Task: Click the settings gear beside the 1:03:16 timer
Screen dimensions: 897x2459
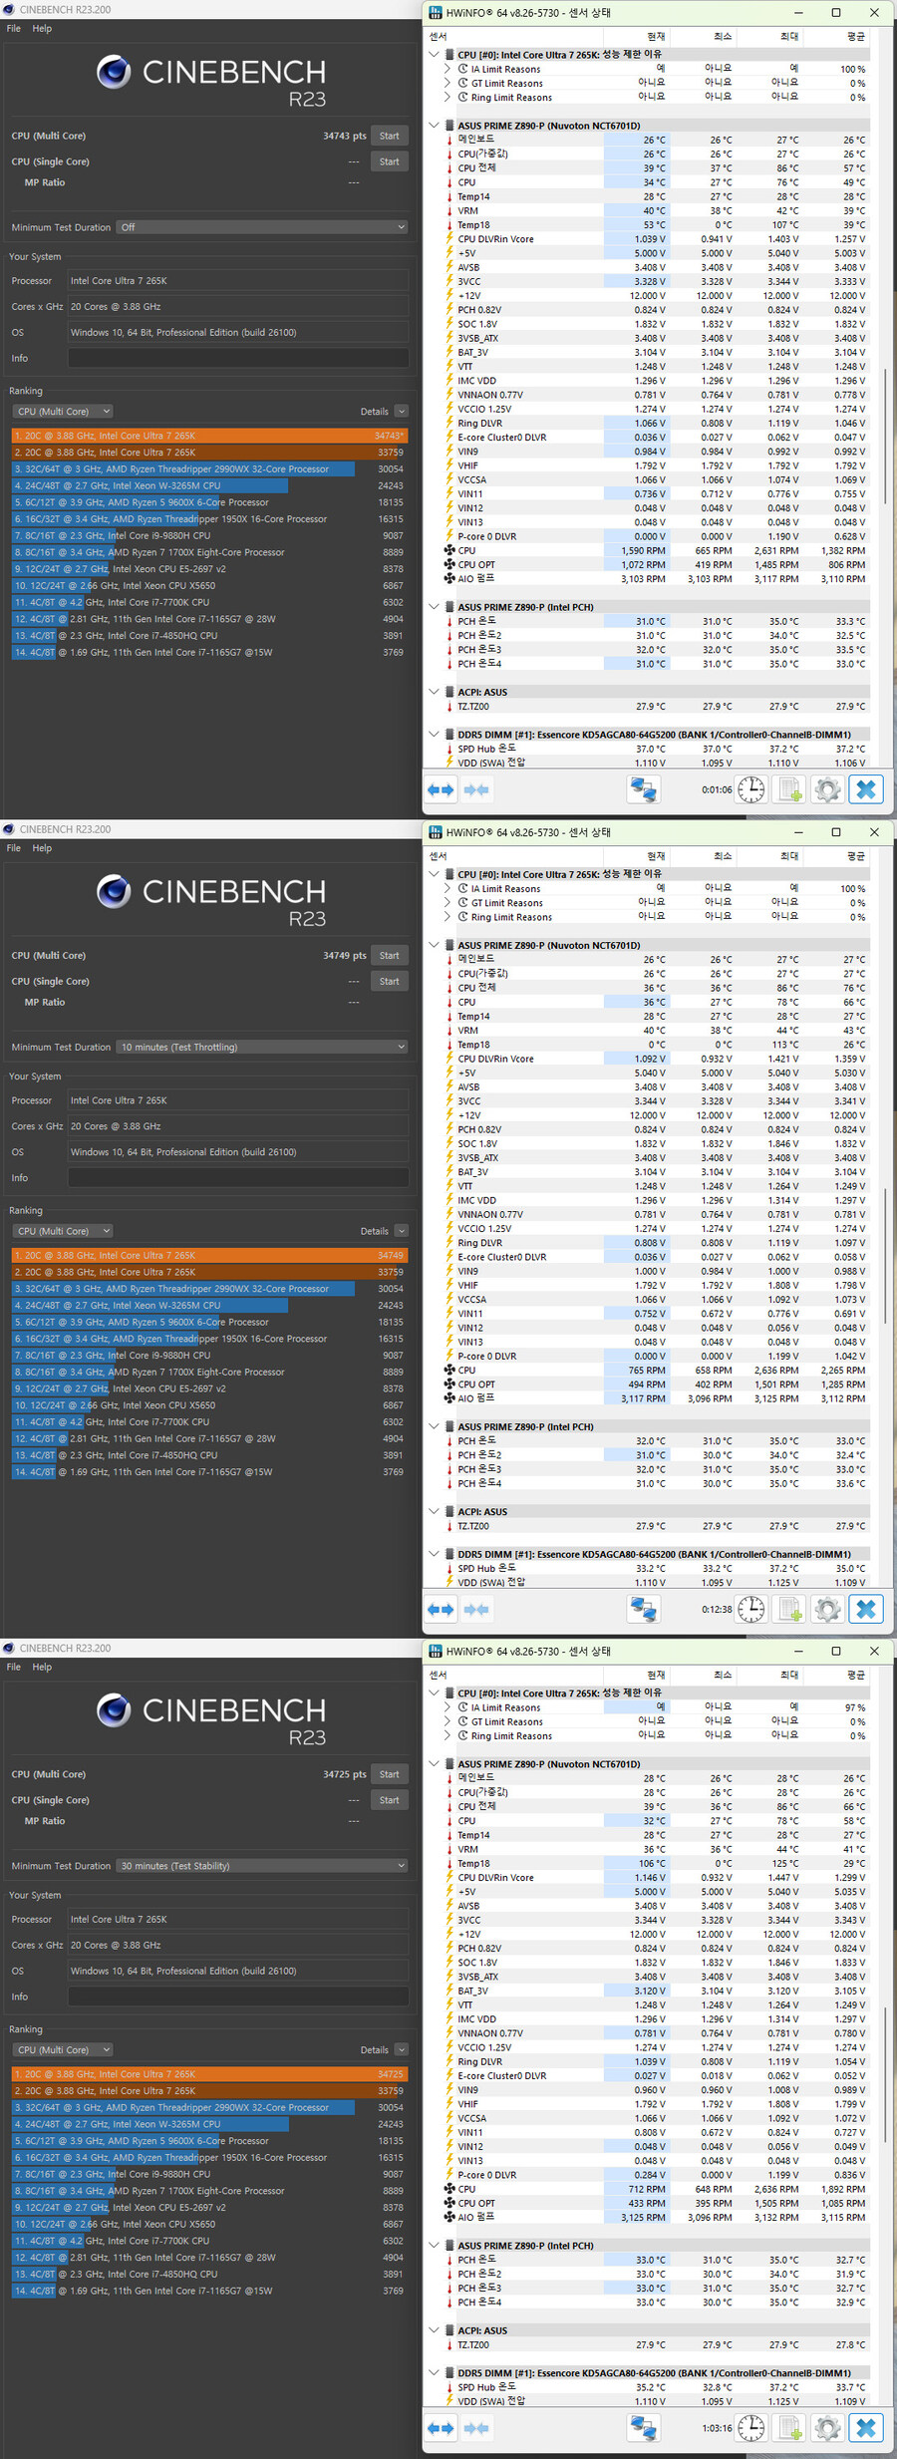Action: 827,2428
